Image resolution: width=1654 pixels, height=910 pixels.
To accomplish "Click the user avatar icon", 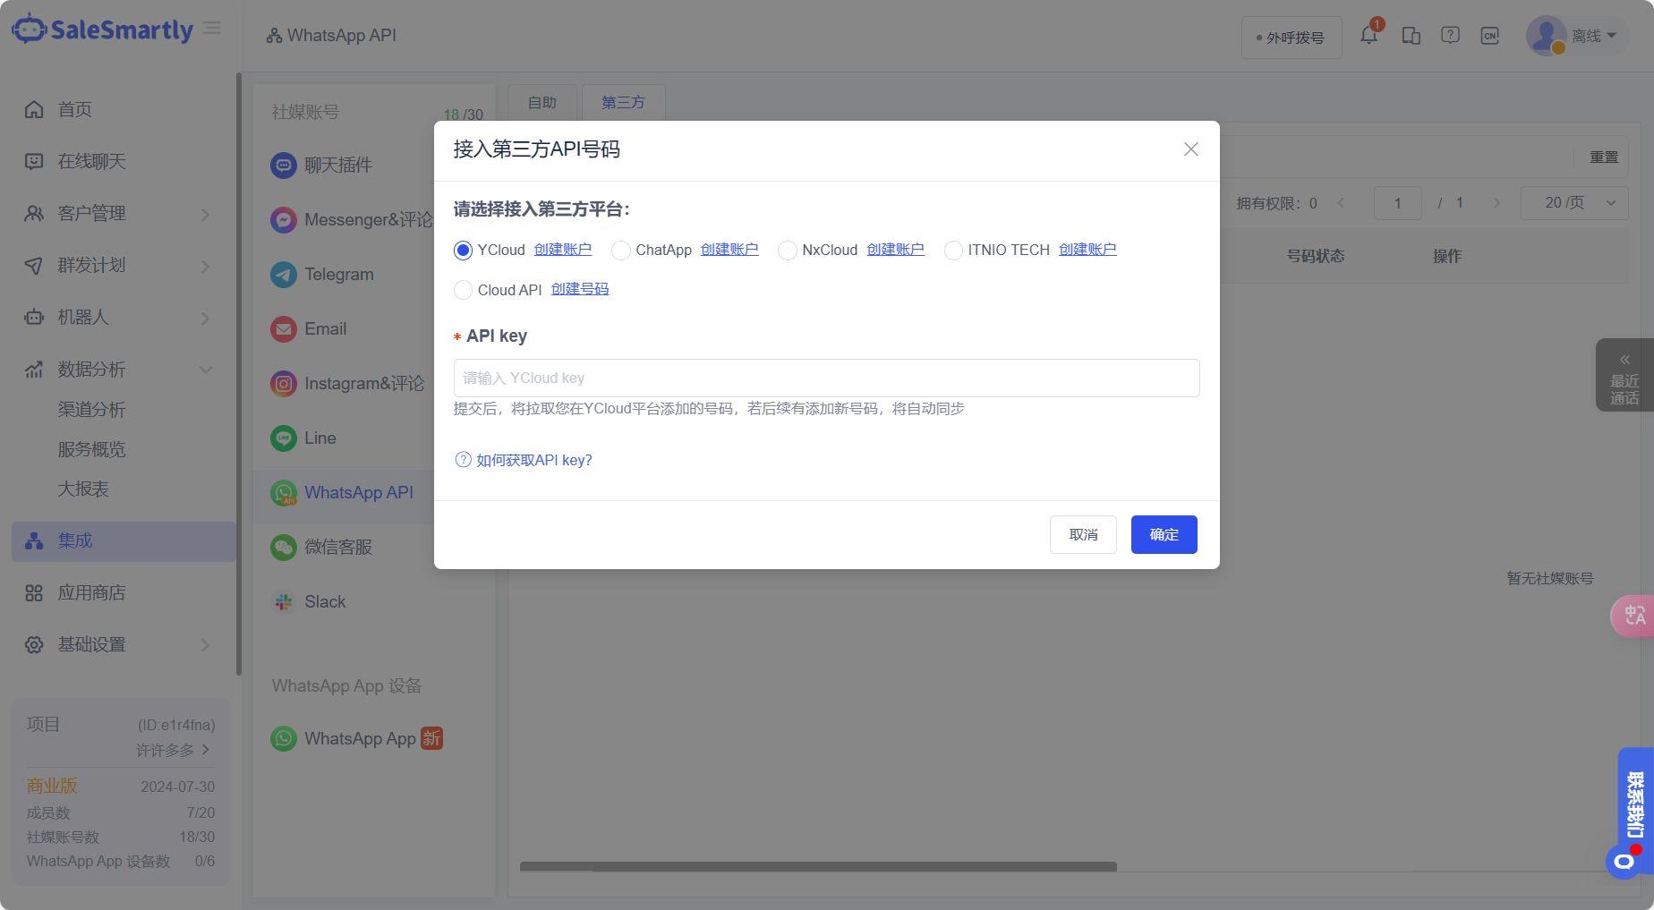I will coord(1546,36).
